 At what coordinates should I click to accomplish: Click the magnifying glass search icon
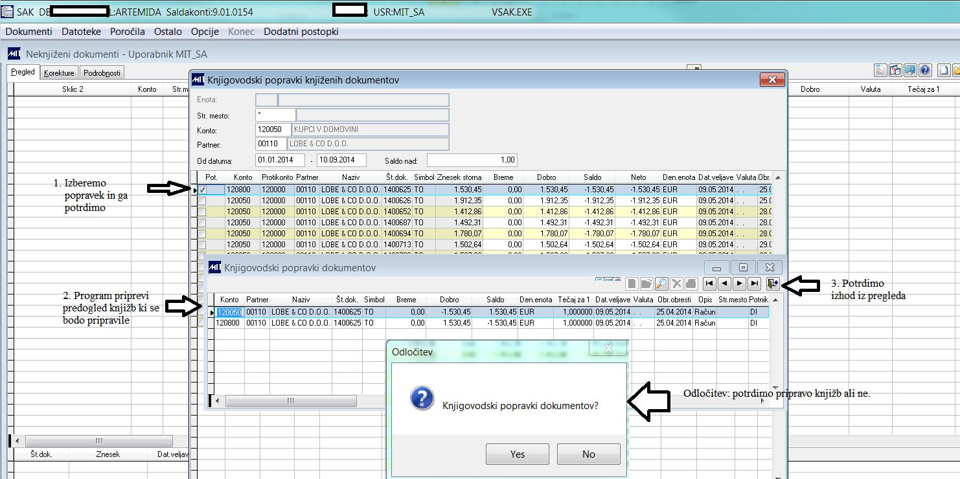(661, 284)
